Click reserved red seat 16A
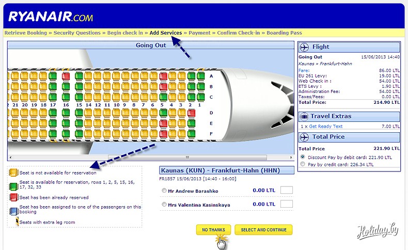The width and height of the screenshot is (408, 250). tap(66, 76)
